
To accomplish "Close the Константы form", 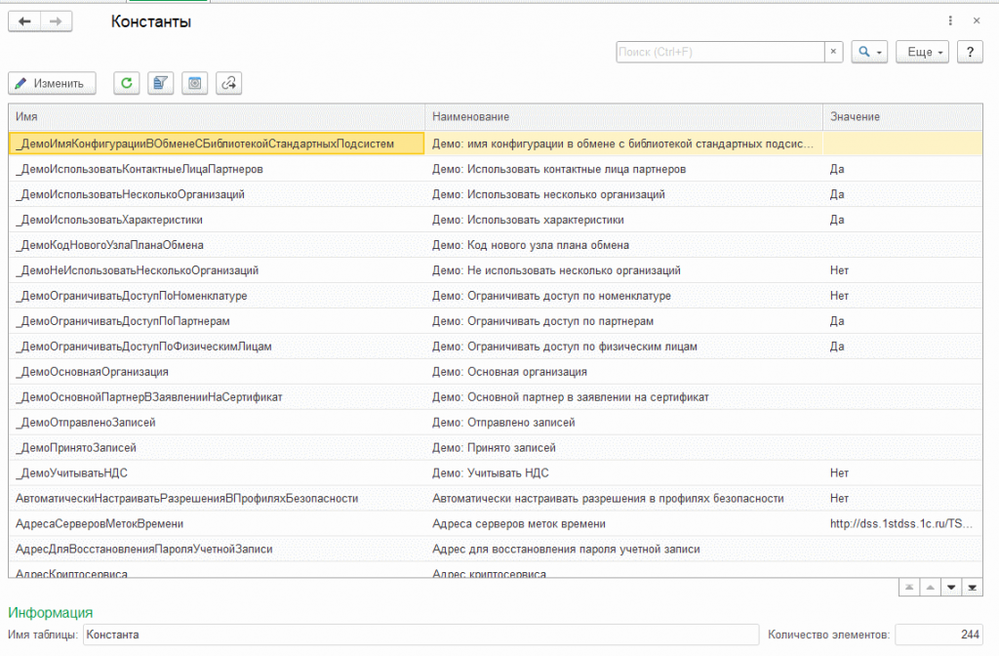I will [x=976, y=21].
